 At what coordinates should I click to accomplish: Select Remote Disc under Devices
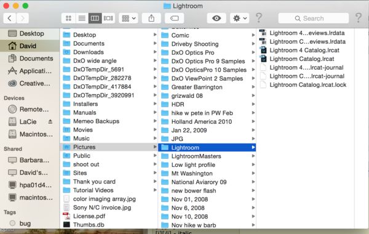pyautogui.click(x=30, y=109)
